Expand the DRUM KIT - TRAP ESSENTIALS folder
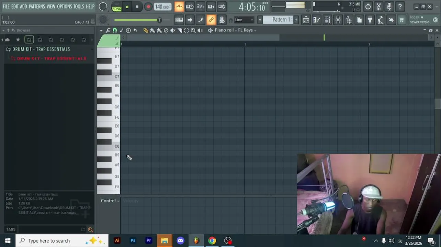This screenshot has height=247, width=441. [41, 49]
